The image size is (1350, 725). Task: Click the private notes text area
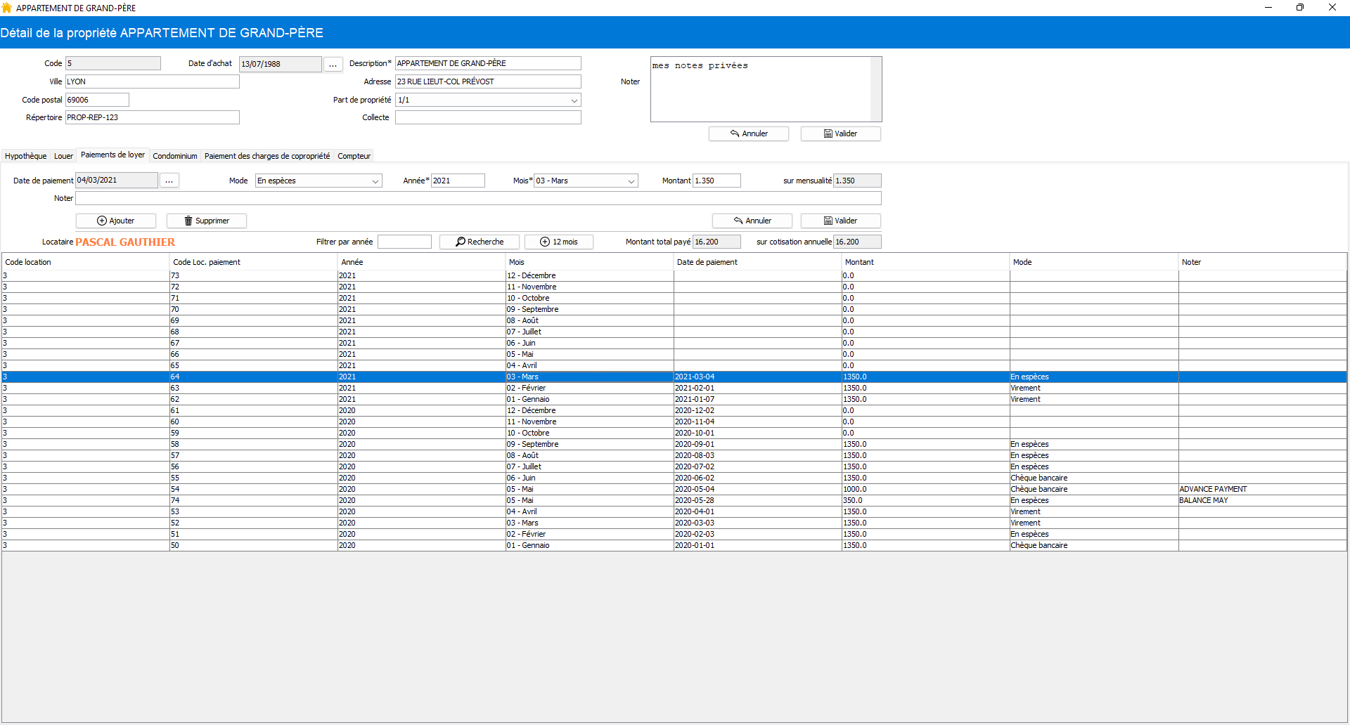pyautogui.click(x=761, y=89)
